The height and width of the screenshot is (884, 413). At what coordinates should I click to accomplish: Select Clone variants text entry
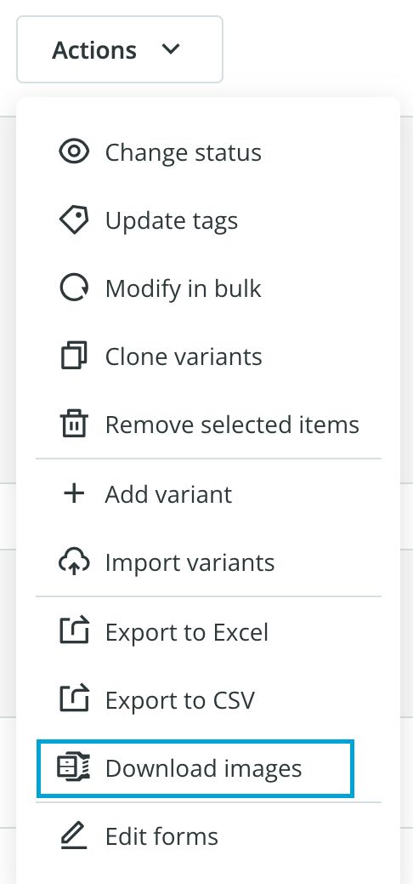184,356
